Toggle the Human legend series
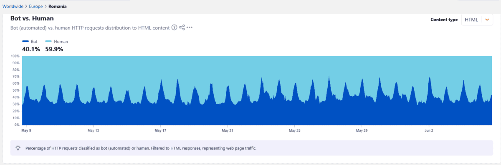 [x=56, y=42]
